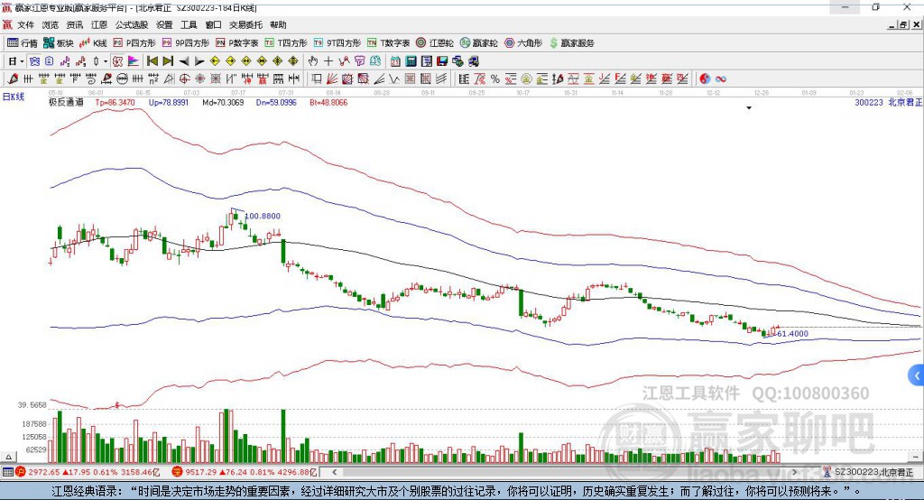Click the 极反通道 indicator name

66,103
